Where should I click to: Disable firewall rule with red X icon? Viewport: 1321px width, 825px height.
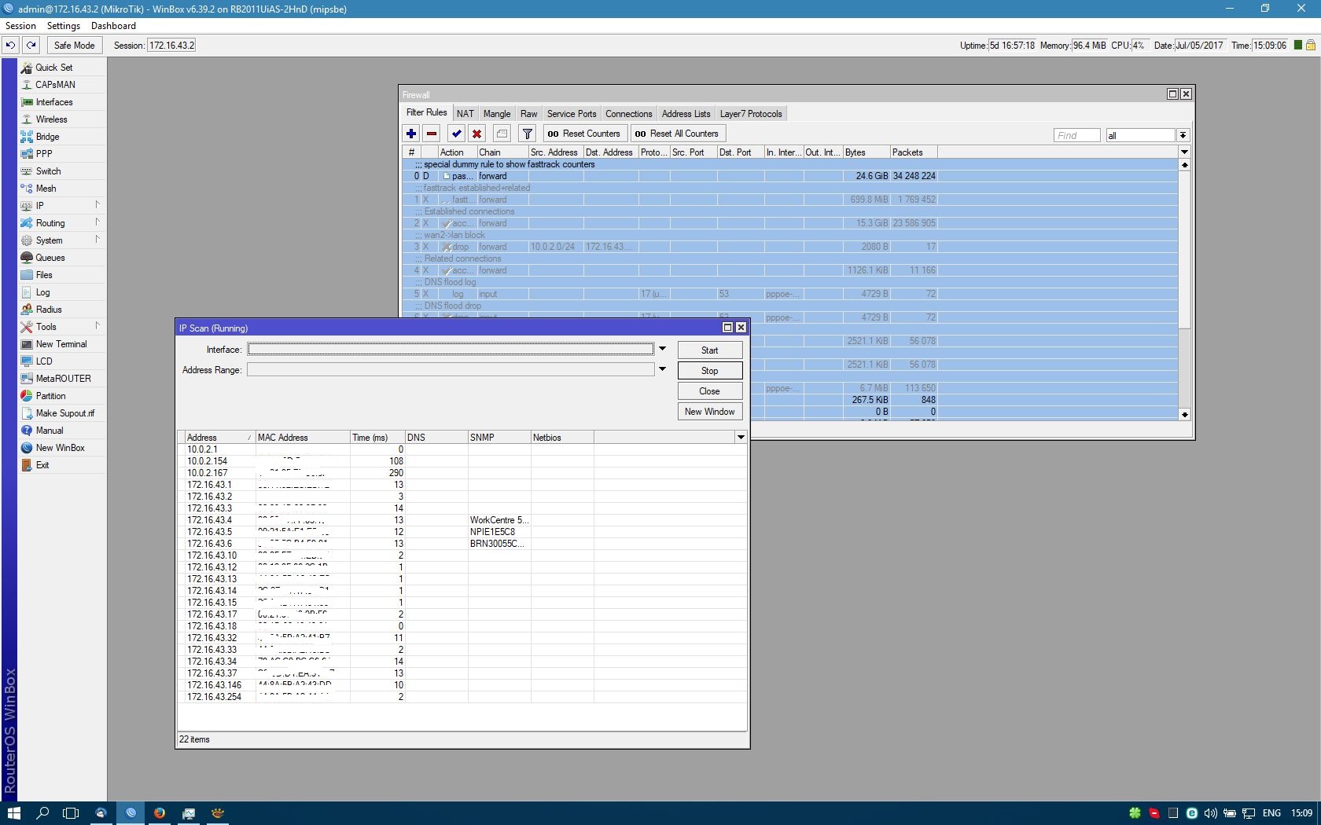(x=477, y=134)
